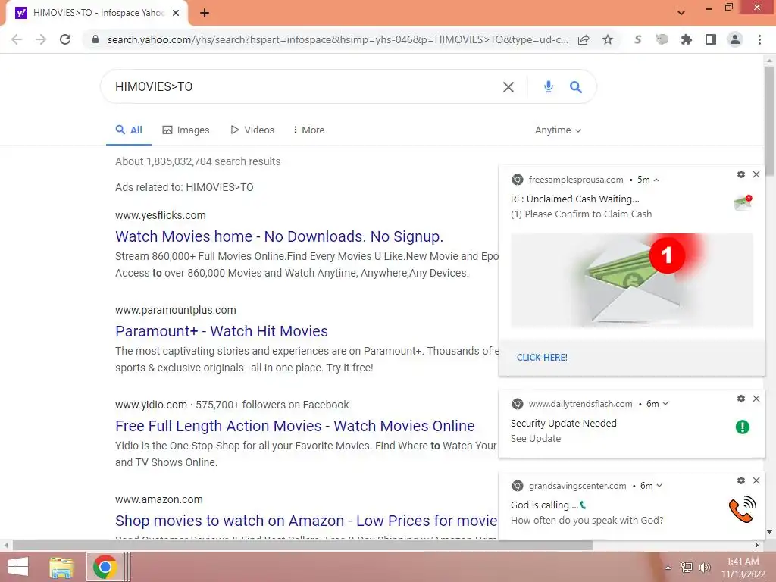Open the volume speaker tray icon
The width and height of the screenshot is (776, 582).
705,567
